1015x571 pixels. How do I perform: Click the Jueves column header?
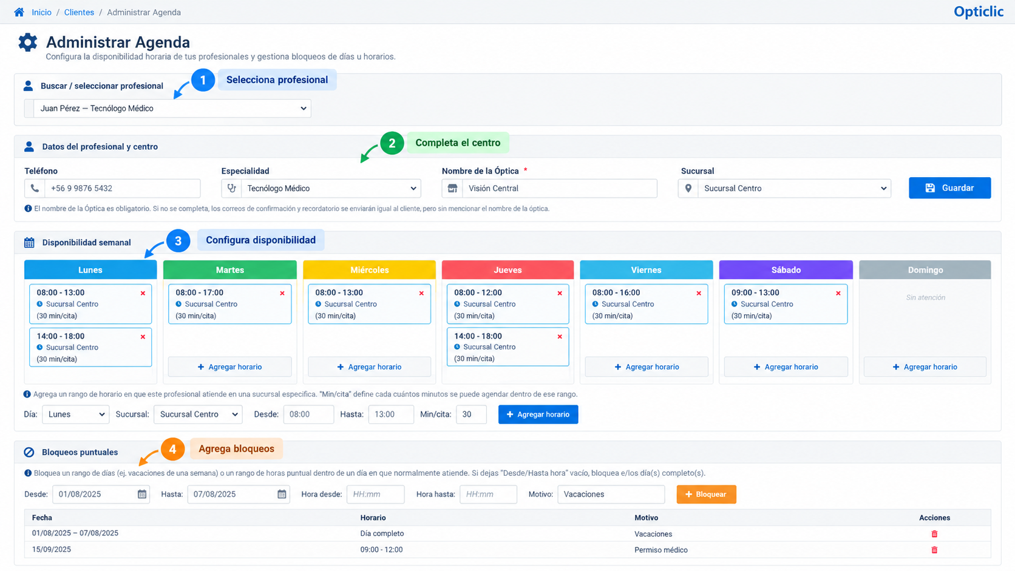point(508,270)
